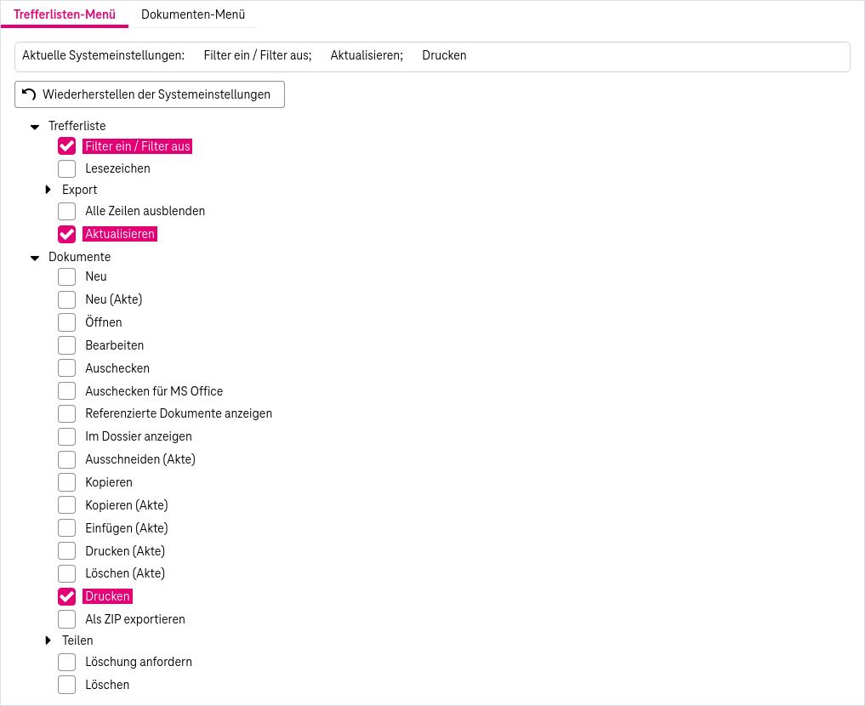Click the 'Als ZIP exportieren' label

(135, 619)
